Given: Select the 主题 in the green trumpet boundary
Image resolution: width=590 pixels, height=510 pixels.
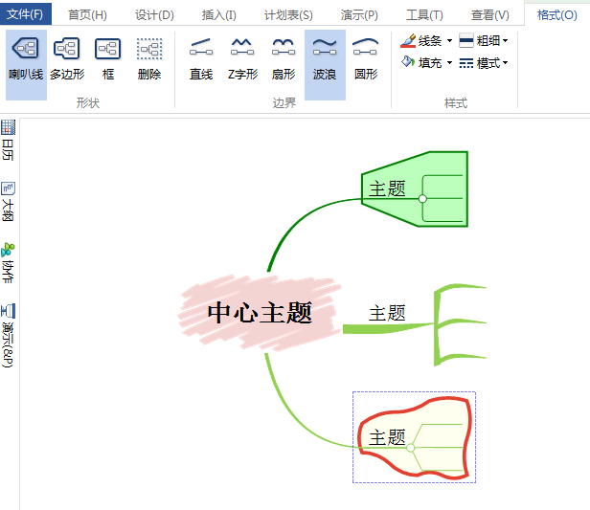Looking at the screenshot, I should point(387,188).
